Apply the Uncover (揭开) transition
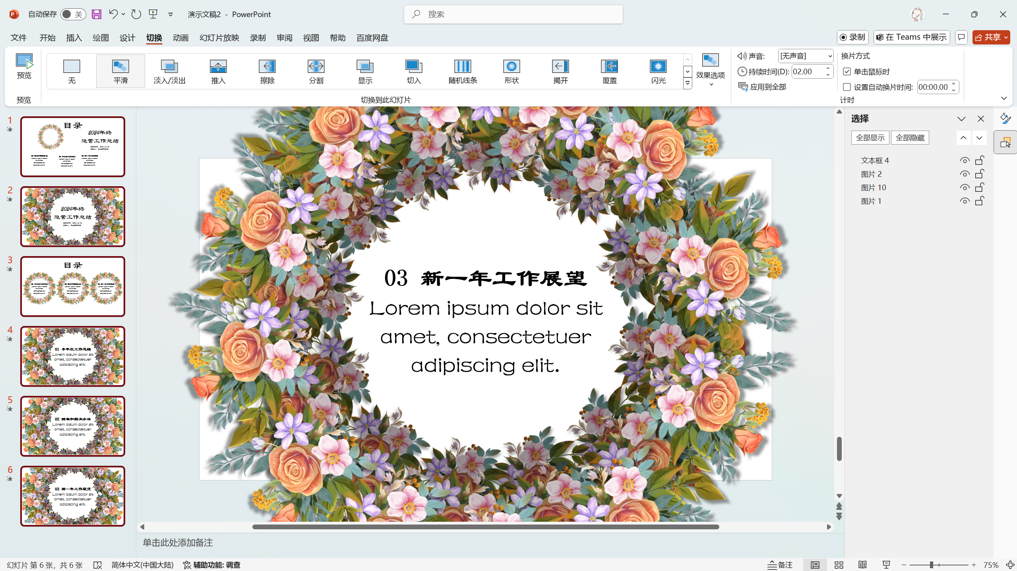 pyautogui.click(x=560, y=71)
